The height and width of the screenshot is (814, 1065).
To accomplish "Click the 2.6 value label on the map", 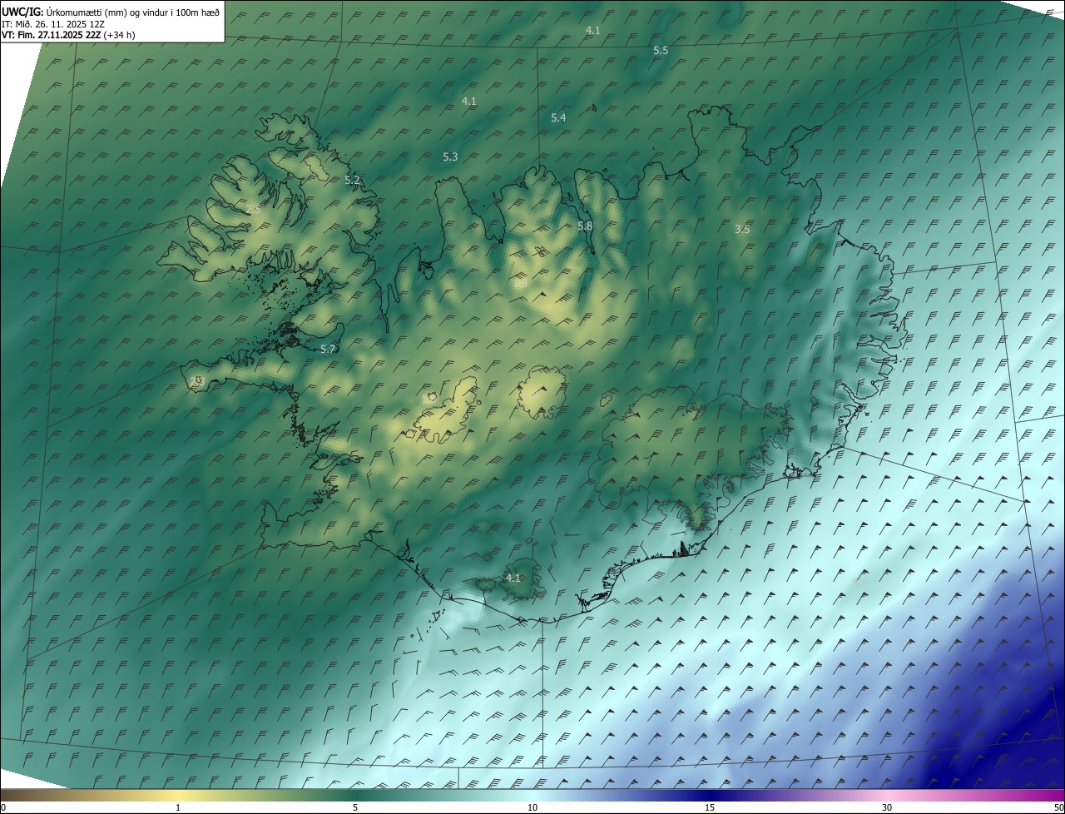I will pyautogui.click(x=253, y=209).
